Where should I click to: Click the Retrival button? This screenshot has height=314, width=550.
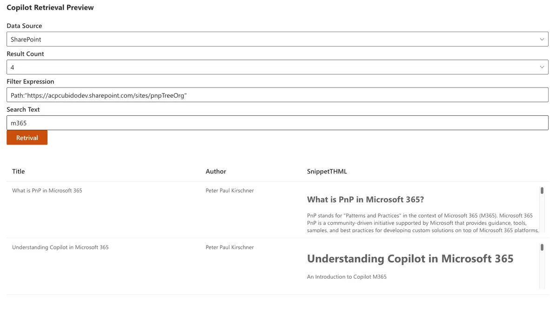coord(27,137)
